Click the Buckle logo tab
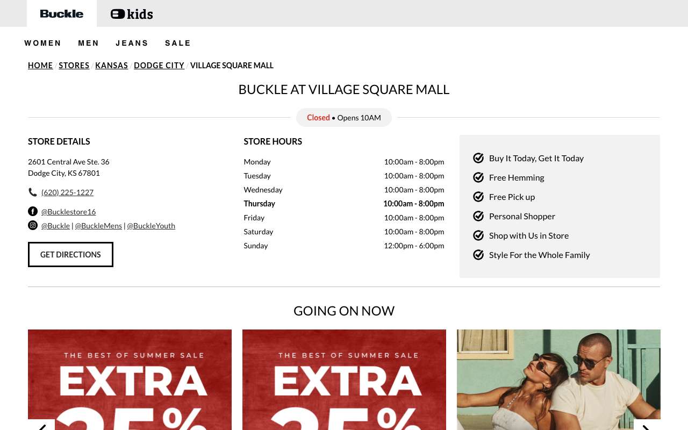Viewport: 688px width, 430px height. point(62,13)
